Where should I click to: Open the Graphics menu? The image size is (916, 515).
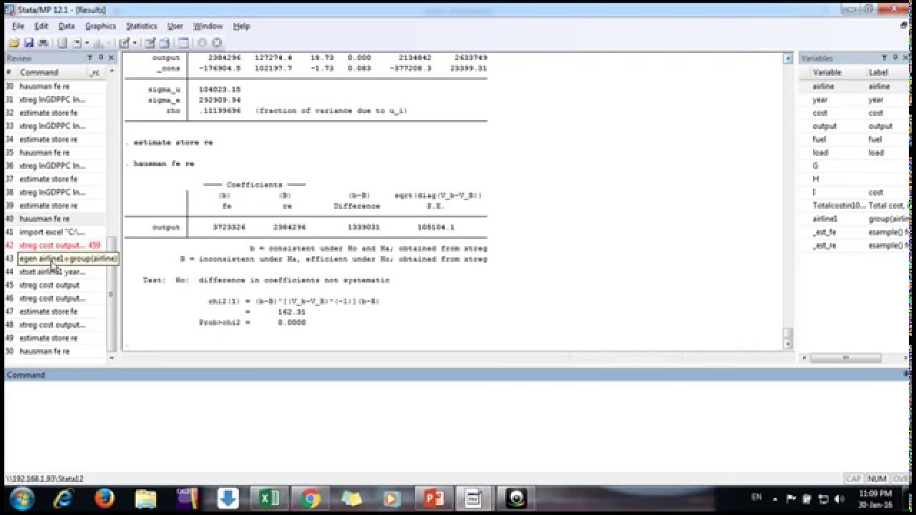(x=100, y=26)
